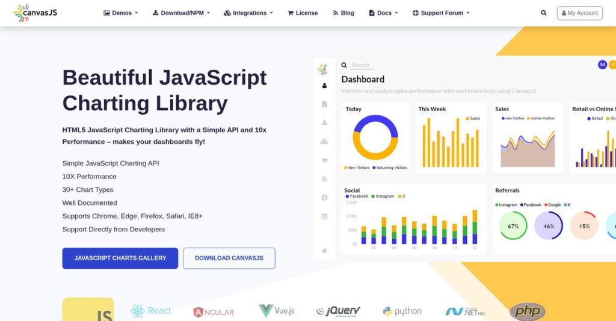This screenshot has width=616, height=321.
Task: Click "Simple JavaScript Charting API" text
Action: click(111, 164)
